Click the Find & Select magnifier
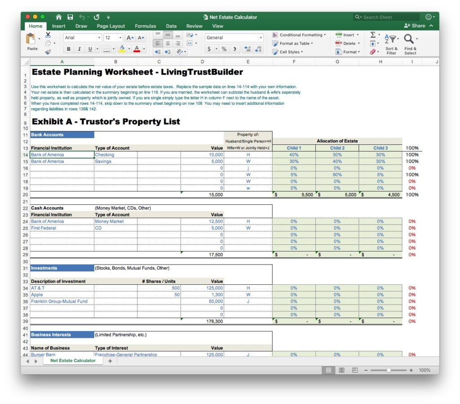Screen dimensions: 460x404 410,44
